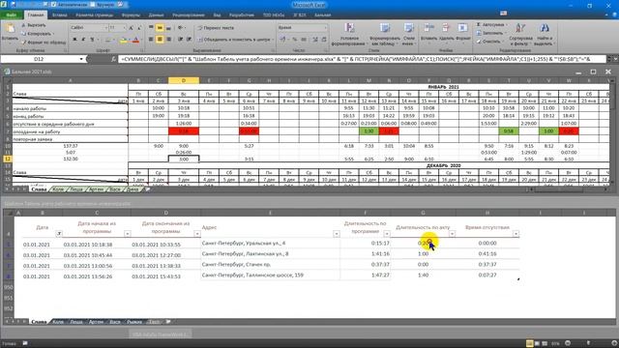Image resolution: width=619 pixels, height=348 pixels.
Task: Toggle the highlighted Middle Align icon
Action: (x=160, y=28)
